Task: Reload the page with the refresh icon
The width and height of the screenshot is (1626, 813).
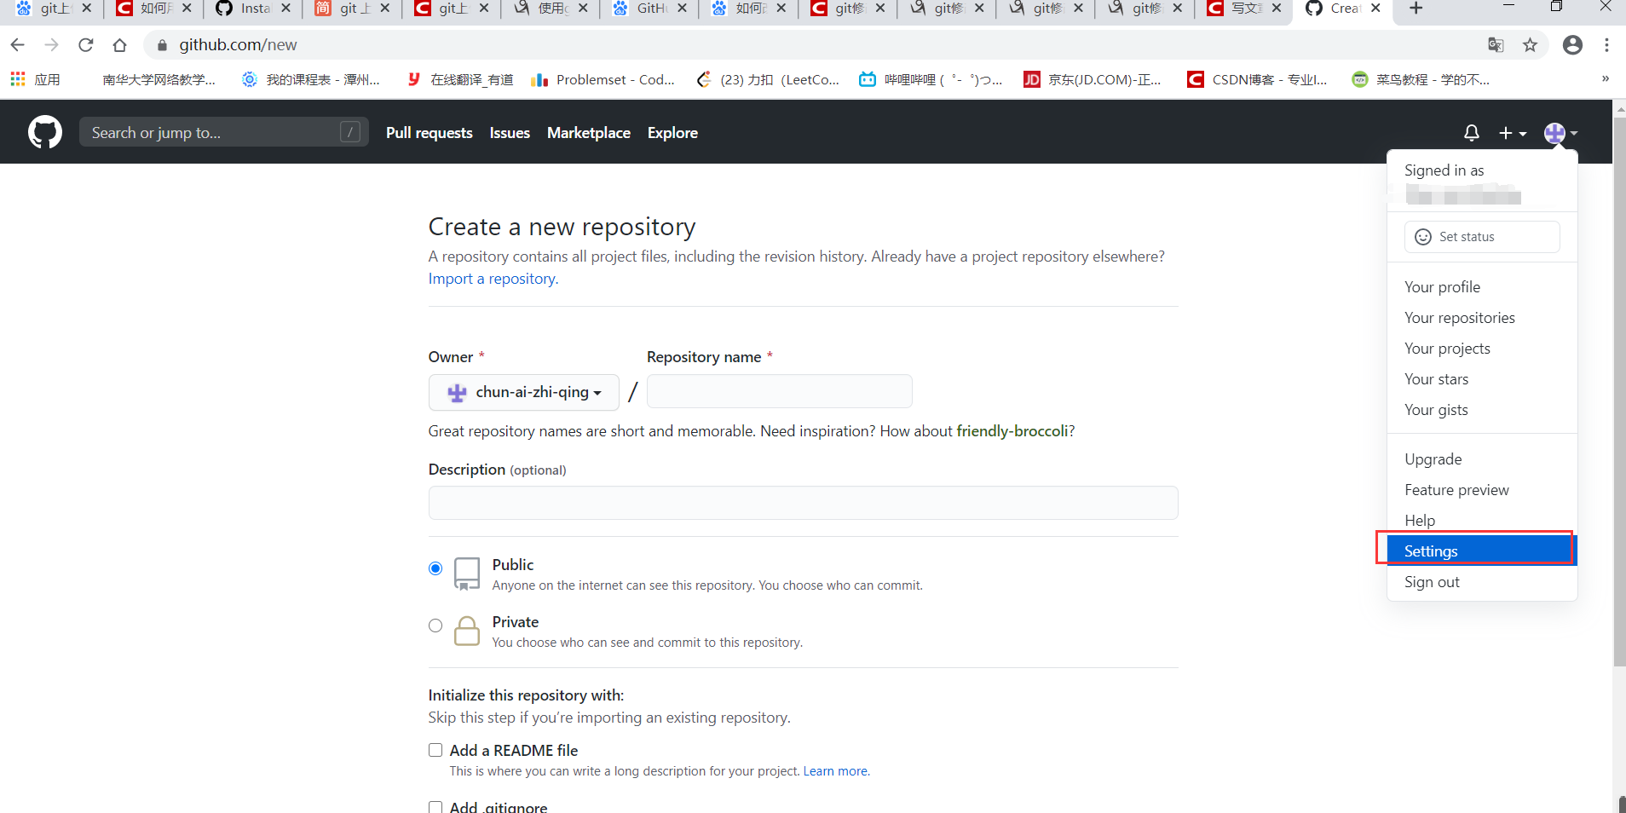Action: tap(86, 45)
